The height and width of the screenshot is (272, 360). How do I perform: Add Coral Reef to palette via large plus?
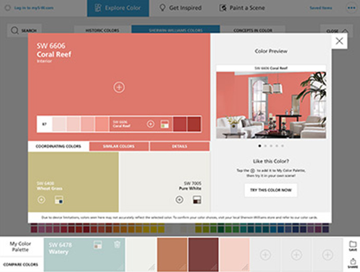(x=119, y=87)
